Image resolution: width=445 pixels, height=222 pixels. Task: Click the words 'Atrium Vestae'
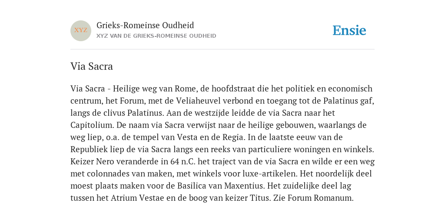(137, 198)
